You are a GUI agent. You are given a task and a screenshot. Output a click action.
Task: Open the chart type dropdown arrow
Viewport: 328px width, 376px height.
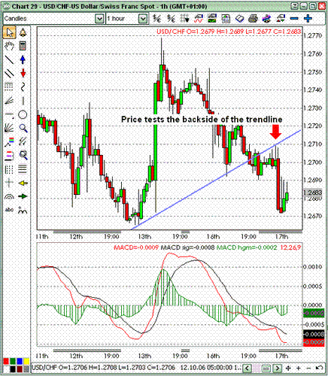pyautogui.click(x=99, y=19)
